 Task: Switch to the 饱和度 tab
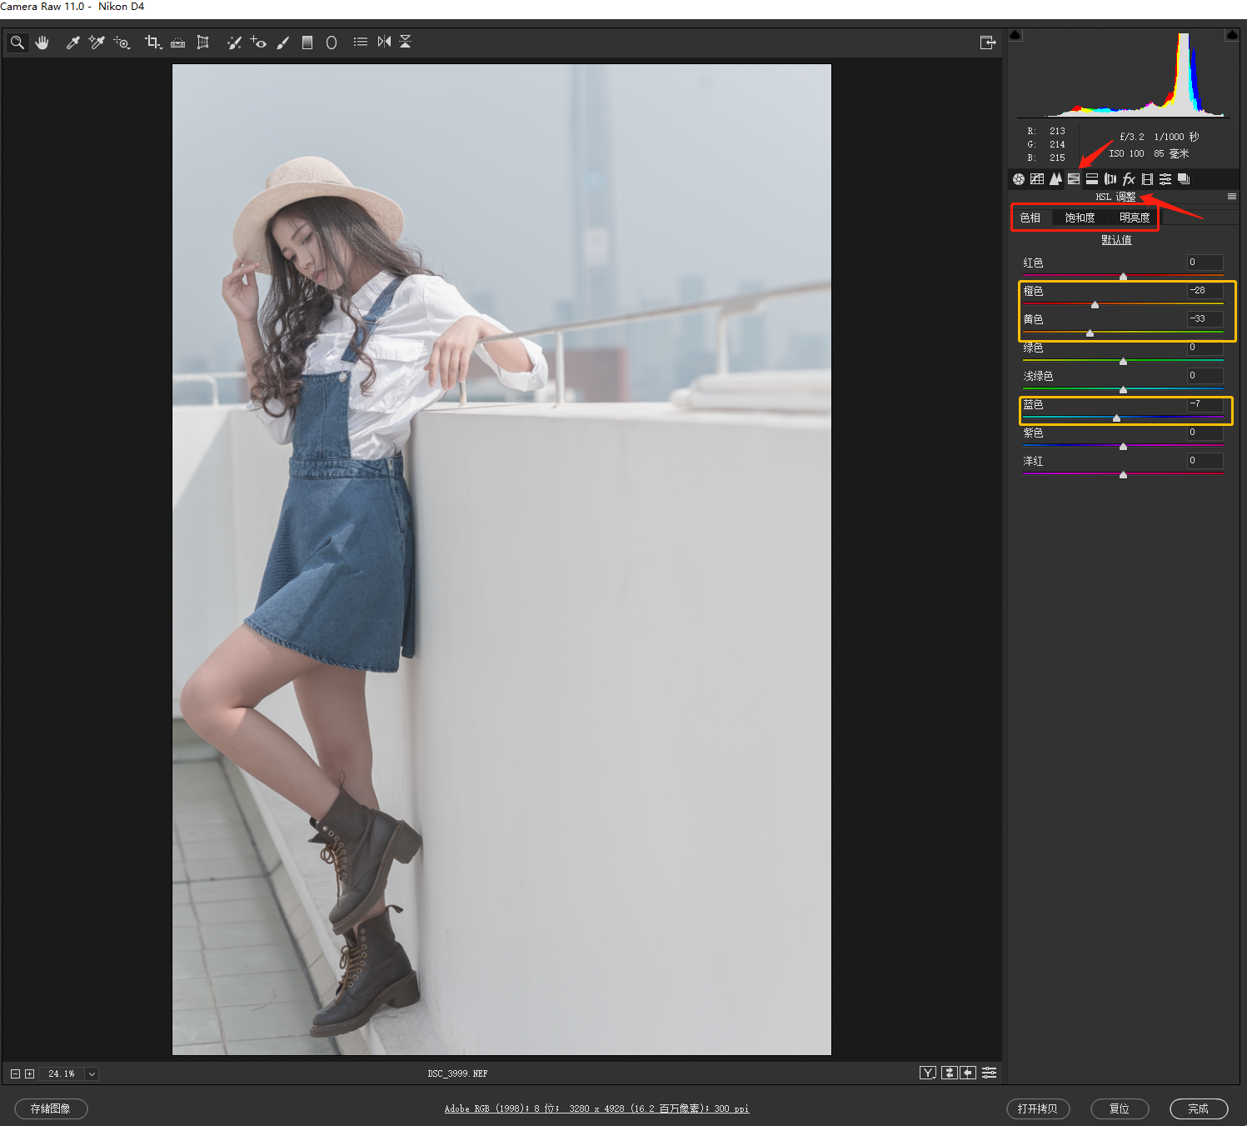tap(1080, 218)
